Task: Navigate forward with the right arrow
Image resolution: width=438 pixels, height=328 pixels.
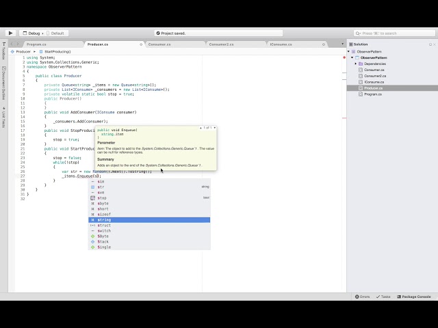Action: (18, 44)
